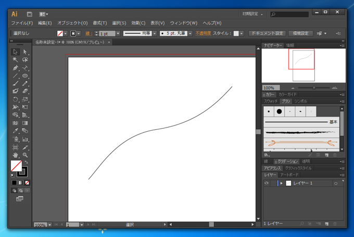Open zoom level dropdown in status bar

(x=49, y=224)
